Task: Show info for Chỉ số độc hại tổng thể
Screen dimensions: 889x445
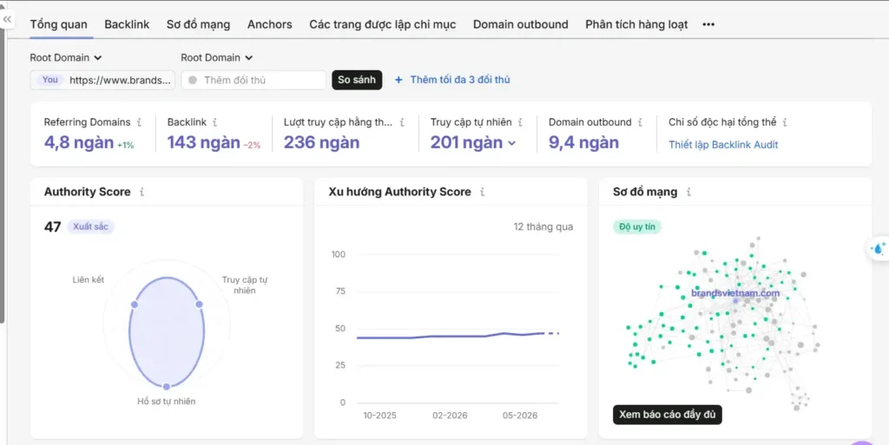Action: coord(785,122)
